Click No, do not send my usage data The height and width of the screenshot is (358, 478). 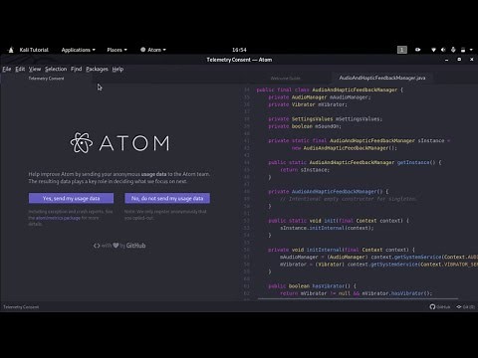[167, 198]
